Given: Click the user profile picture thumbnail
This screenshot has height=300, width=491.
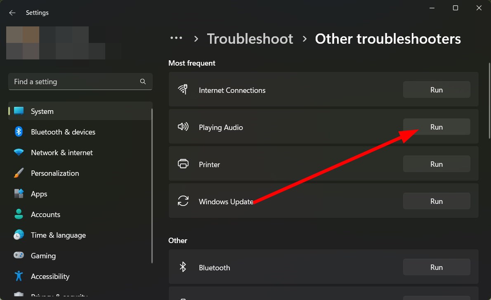Looking at the screenshot, I should click(x=23, y=43).
